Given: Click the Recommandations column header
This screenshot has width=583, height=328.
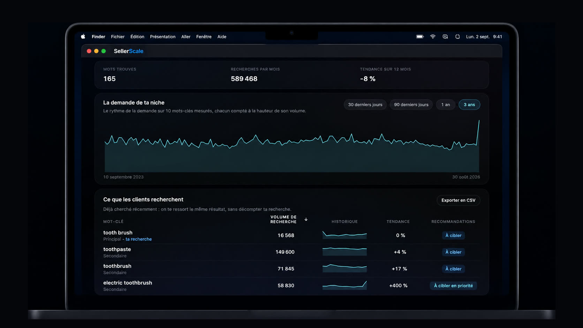Looking at the screenshot, I should click(453, 222).
